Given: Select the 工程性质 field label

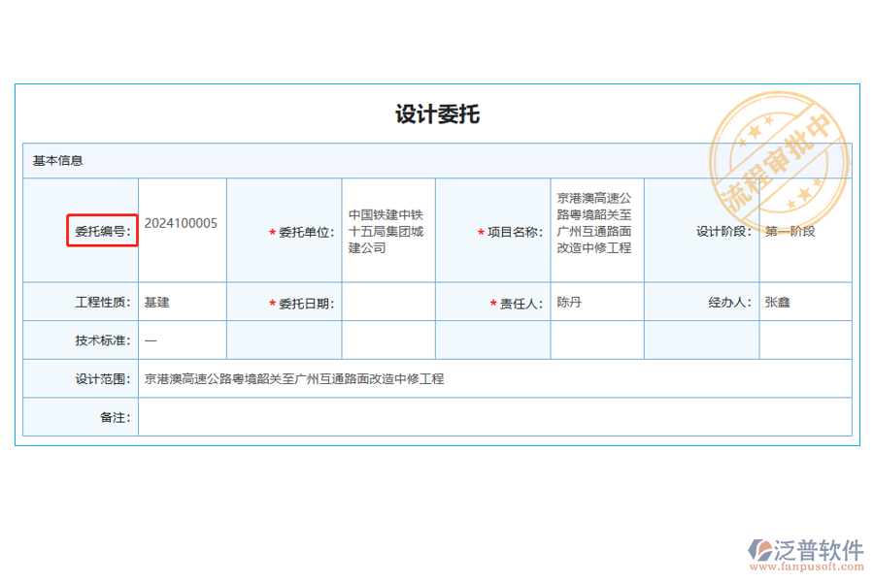Looking at the screenshot, I should tap(102, 302).
